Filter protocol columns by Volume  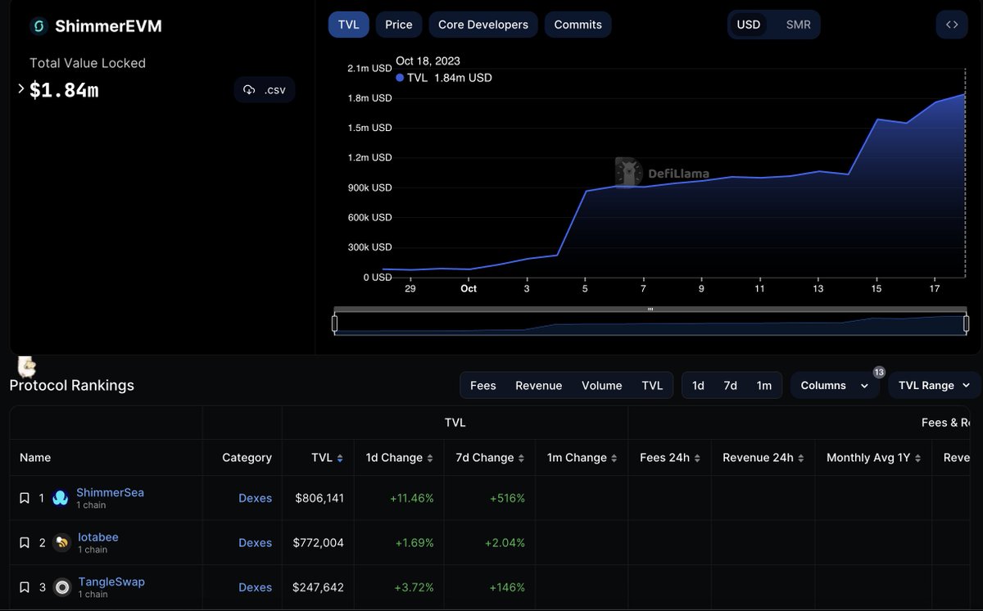click(x=602, y=386)
